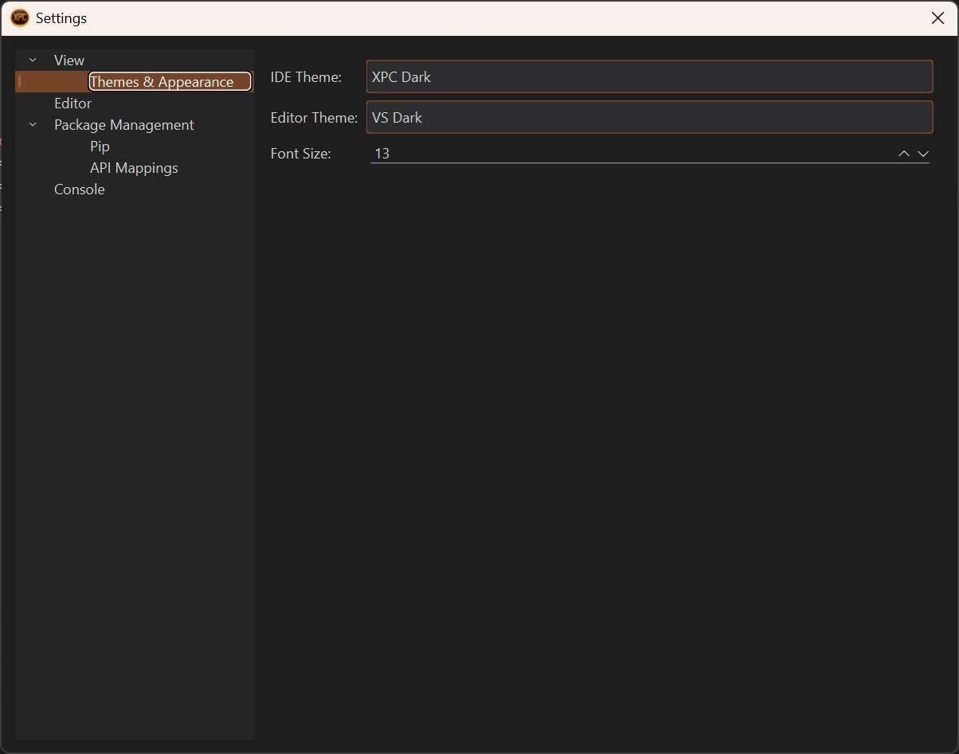Click the Editor Theme label
The width and height of the screenshot is (959, 754).
pos(314,118)
